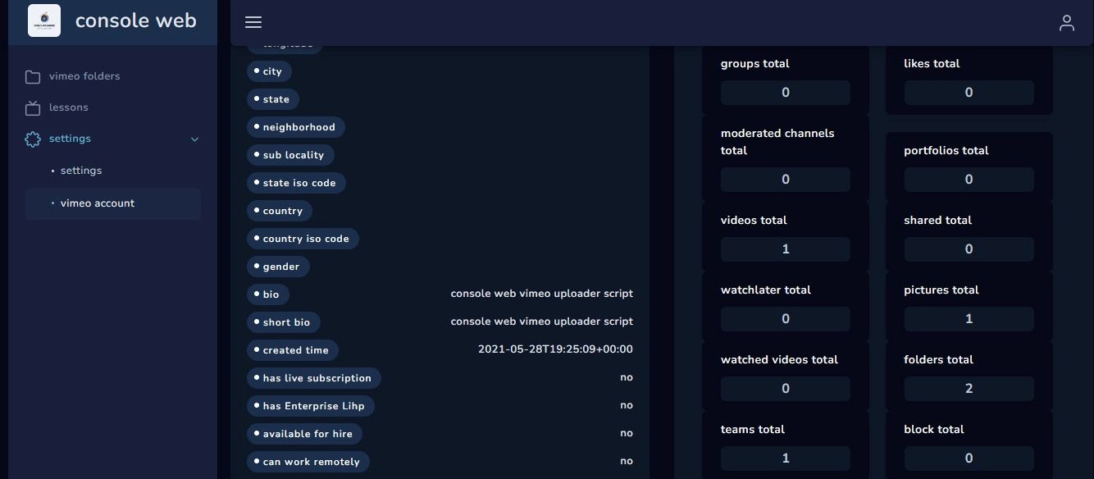
Task: Toggle the hamburger menu icon
Action: (x=253, y=23)
